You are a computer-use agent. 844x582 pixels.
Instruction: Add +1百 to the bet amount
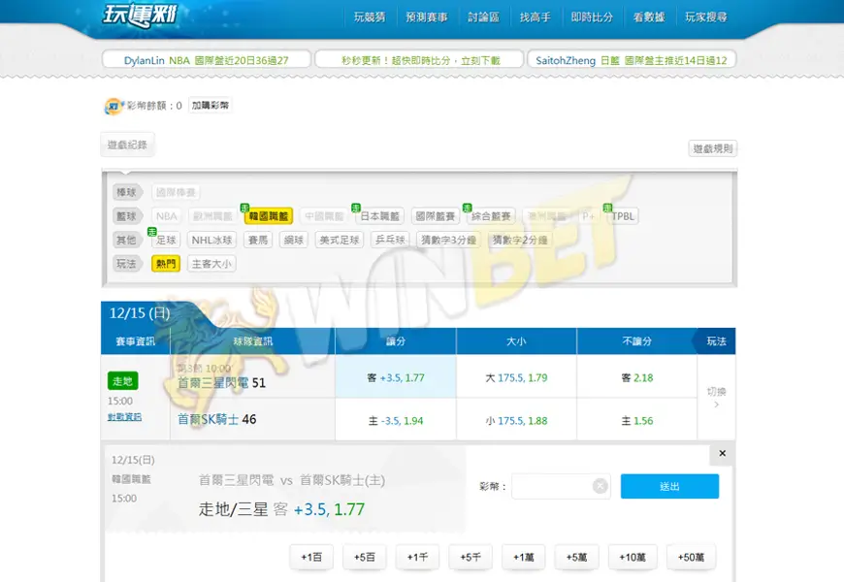pyautogui.click(x=311, y=557)
